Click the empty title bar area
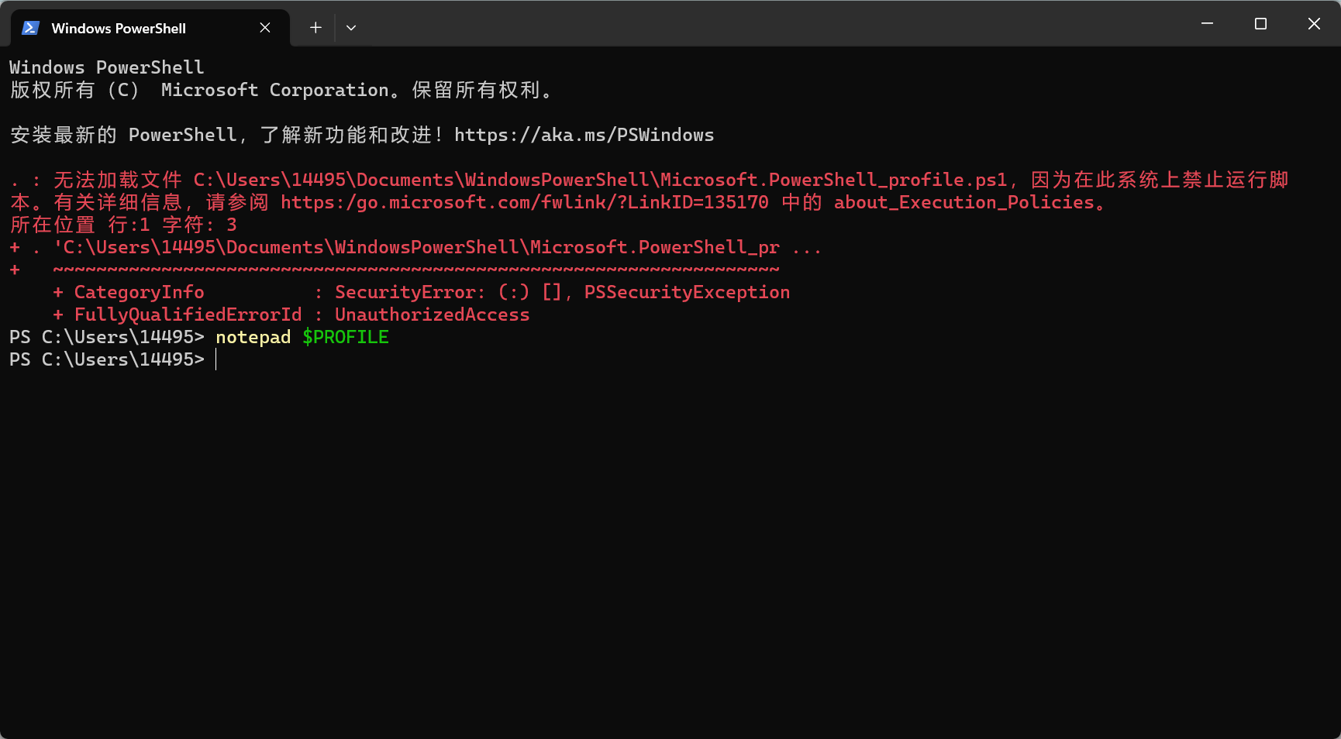 [775, 25]
